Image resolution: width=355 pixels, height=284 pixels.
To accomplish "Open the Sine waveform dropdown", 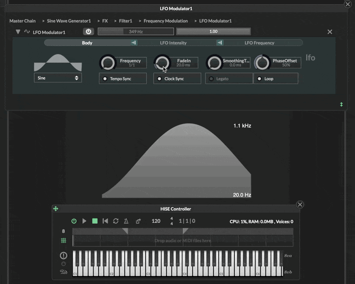I will pos(58,78).
